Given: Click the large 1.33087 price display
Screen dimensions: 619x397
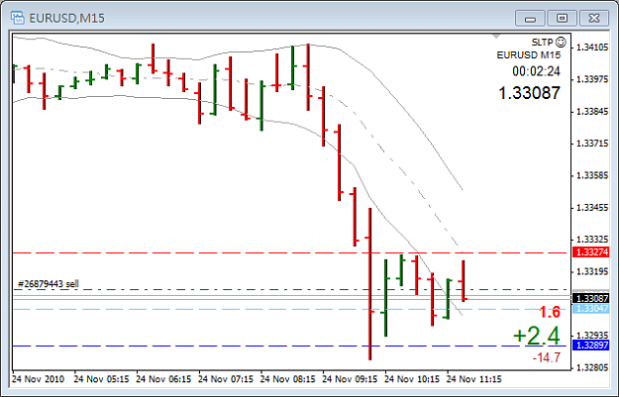Looking at the screenshot, I should coord(530,93).
